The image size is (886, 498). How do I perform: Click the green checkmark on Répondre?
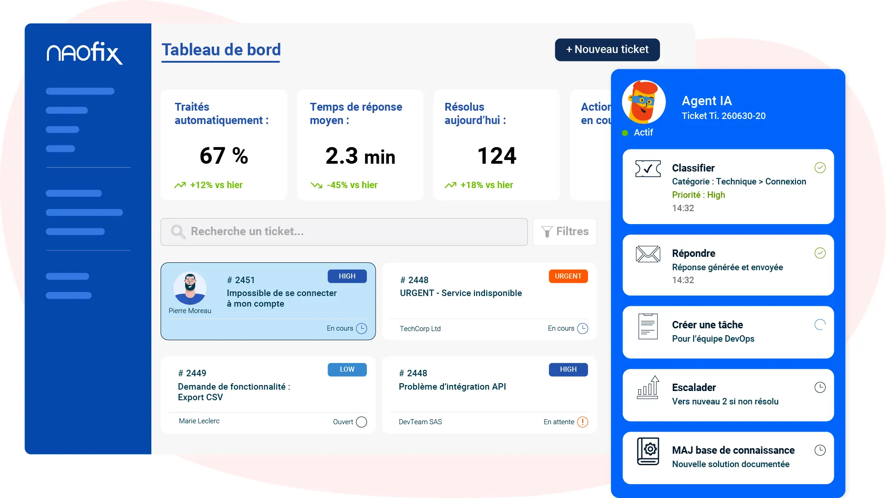(820, 253)
